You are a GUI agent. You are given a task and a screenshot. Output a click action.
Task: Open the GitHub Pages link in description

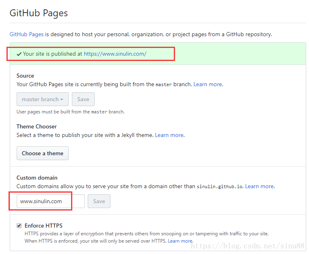tap(27, 34)
